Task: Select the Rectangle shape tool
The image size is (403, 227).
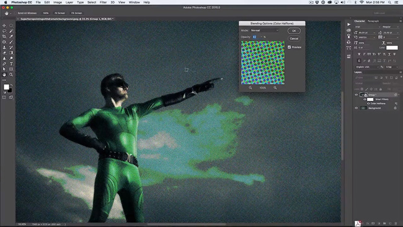Action: (x=11, y=69)
